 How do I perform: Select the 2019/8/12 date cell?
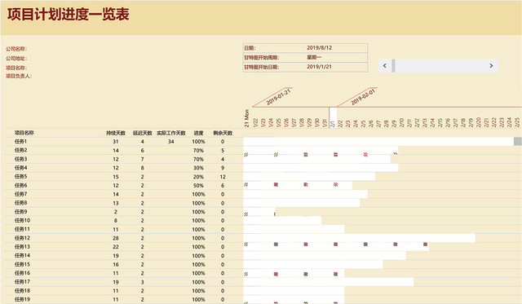pyautogui.click(x=319, y=47)
